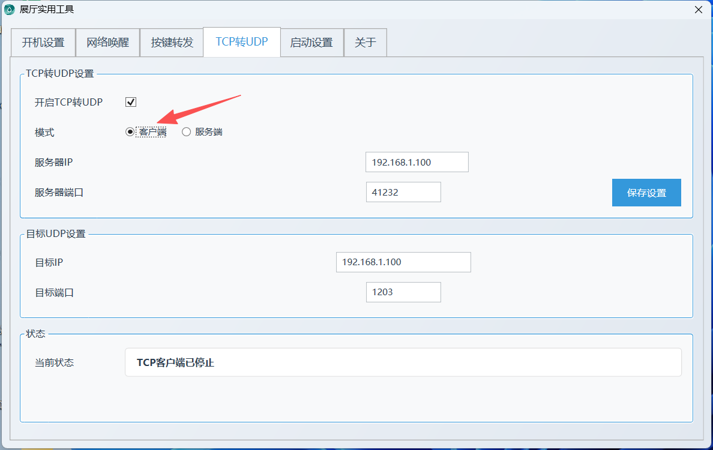713x450 pixels.
Task: Close the 展厅实用工具 window
Action: tap(698, 10)
